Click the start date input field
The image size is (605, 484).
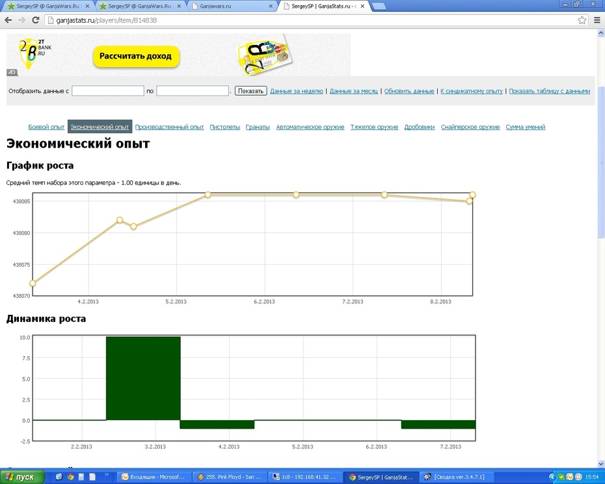coord(108,91)
